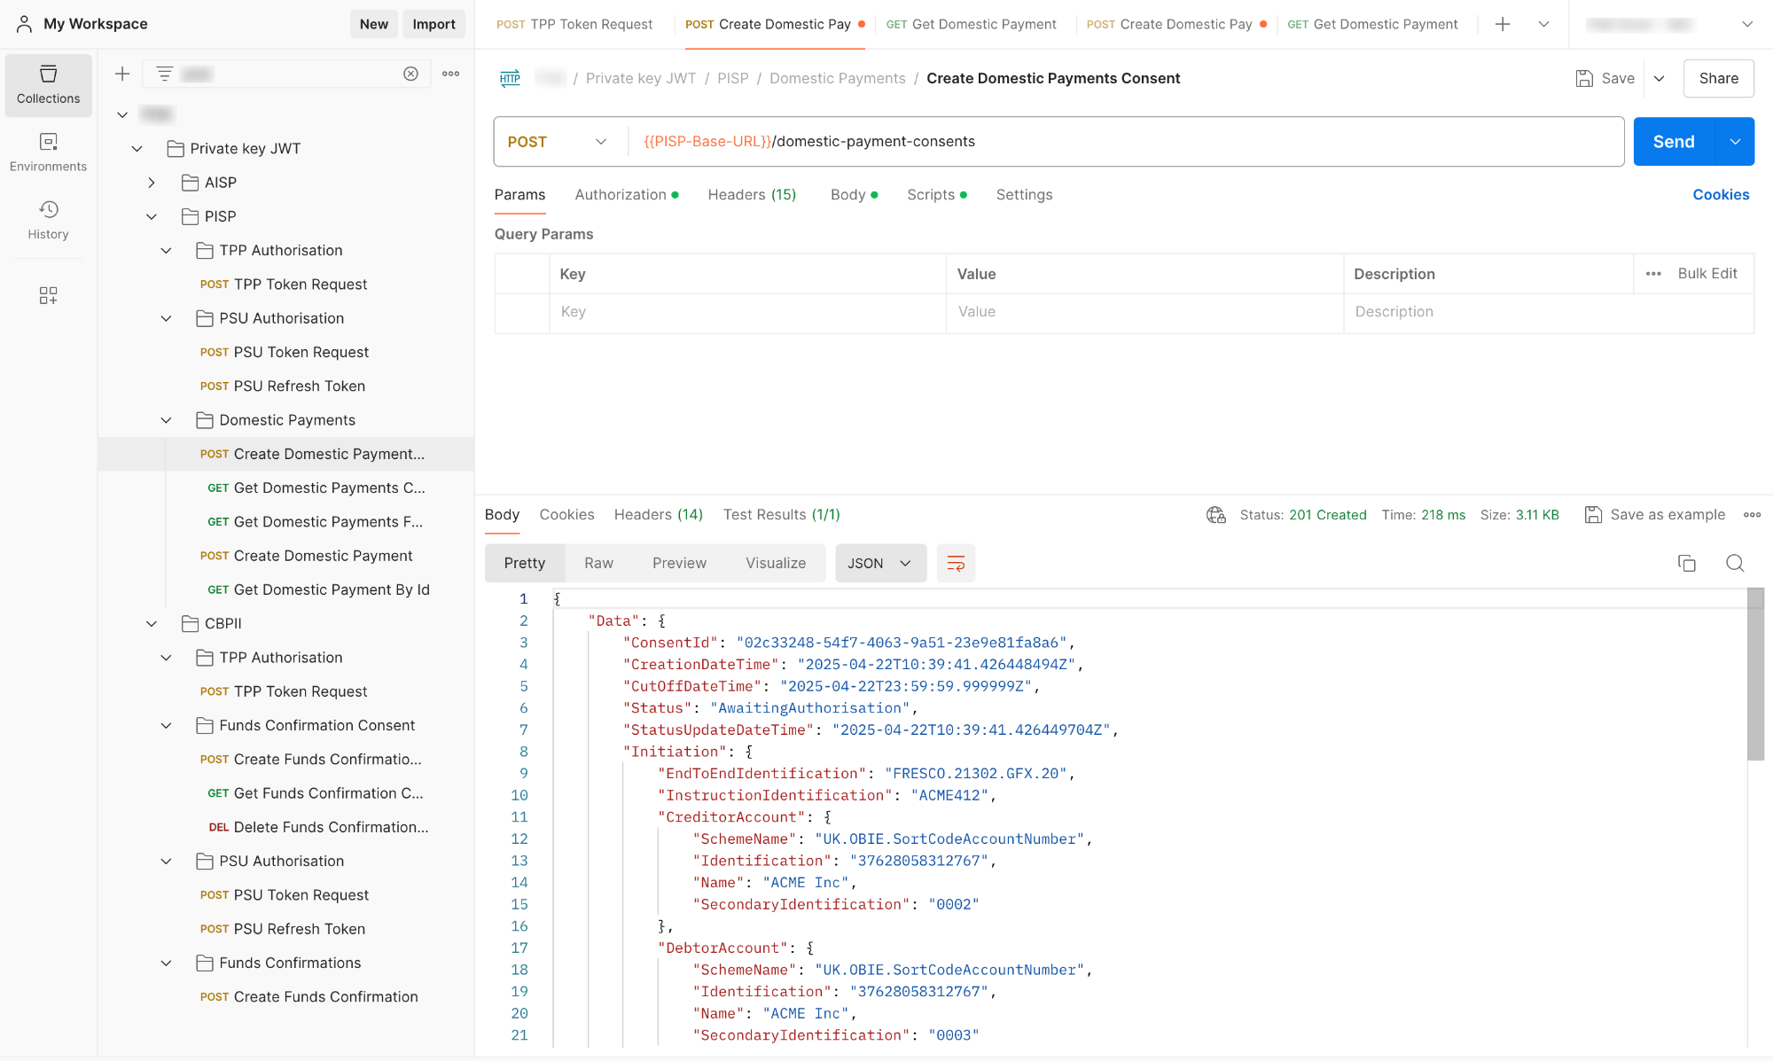Switch to the Settings tab
The image size is (1773, 1061).
pyautogui.click(x=1024, y=194)
